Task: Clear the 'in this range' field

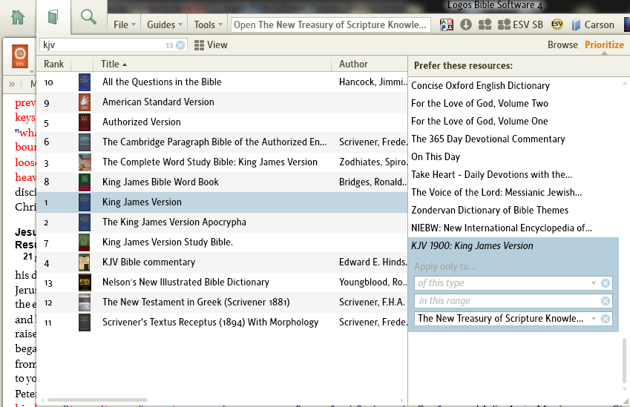Action: click(x=606, y=301)
